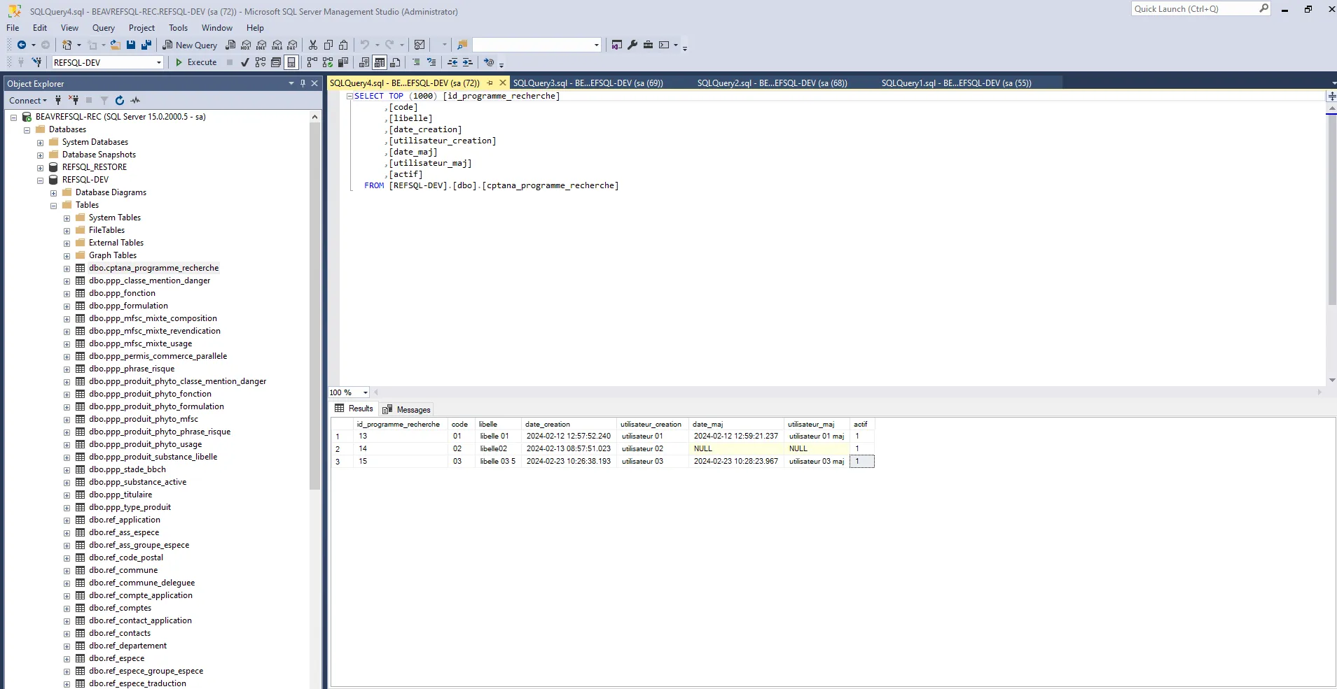Open the 100 % zoom level combo

pos(365,392)
